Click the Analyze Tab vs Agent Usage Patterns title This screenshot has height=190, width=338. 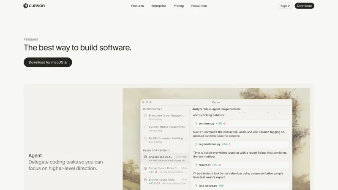click(216, 109)
